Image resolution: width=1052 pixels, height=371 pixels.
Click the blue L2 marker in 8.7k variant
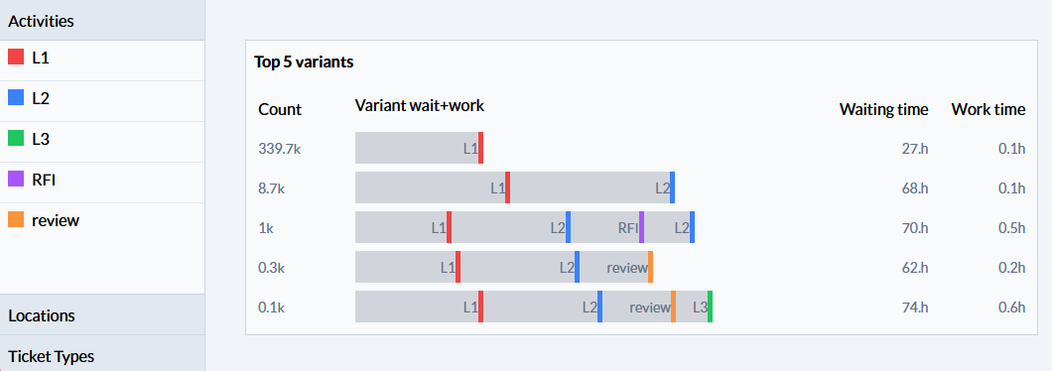tap(672, 187)
